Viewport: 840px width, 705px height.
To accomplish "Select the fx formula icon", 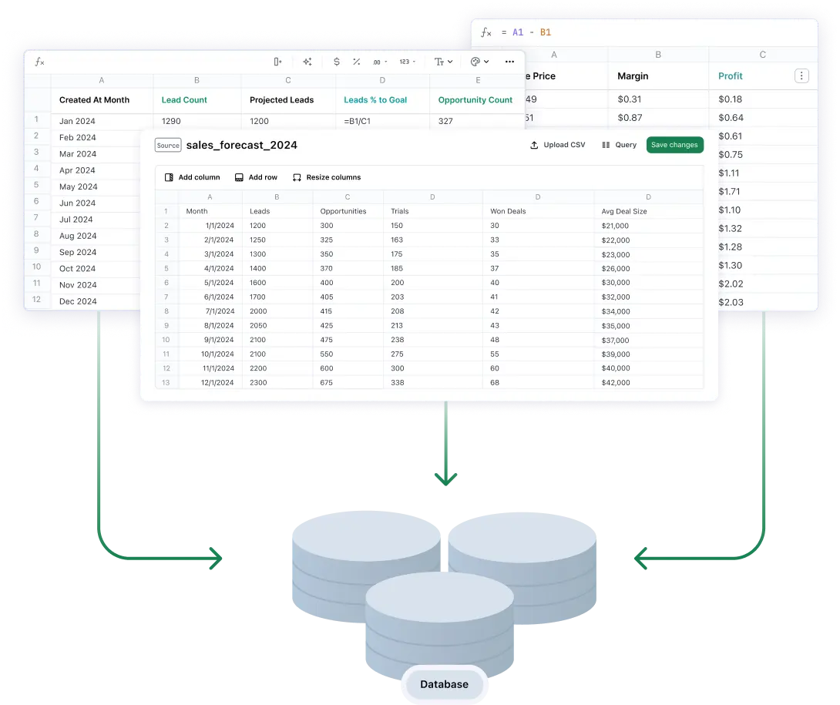I will click(x=39, y=62).
